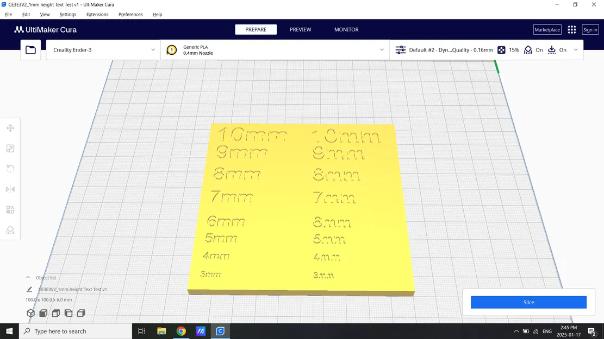
Task: Collapse the Object list panel
Action: [28, 277]
